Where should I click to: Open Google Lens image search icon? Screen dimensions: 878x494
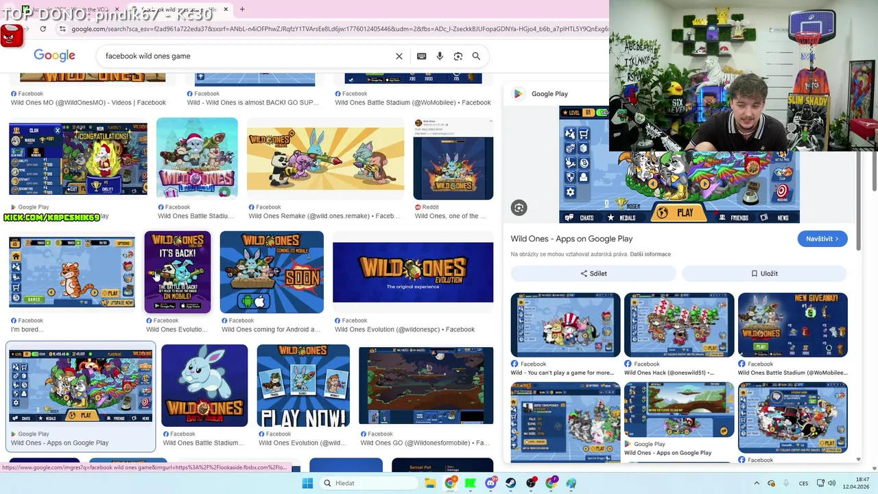[458, 56]
